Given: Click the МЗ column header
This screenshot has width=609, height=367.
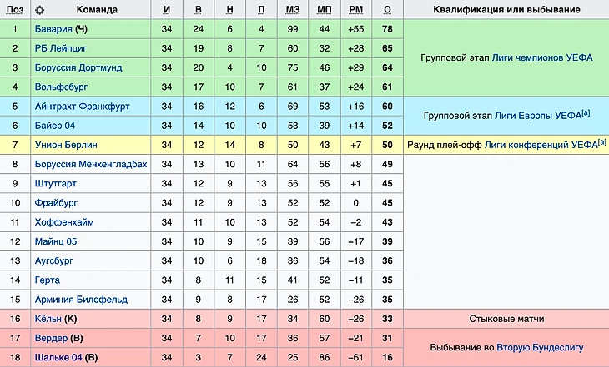Looking at the screenshot, I should (x=292, y=10).
